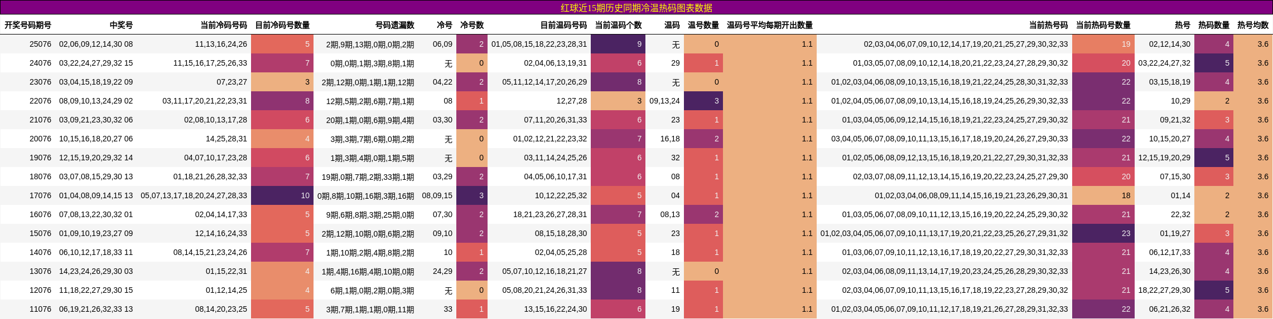Click the 温码号平均每期开出数量 column header

click(x=770, y=25)
